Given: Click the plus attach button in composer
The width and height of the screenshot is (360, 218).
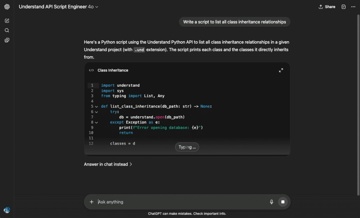Looking at the screenshot, I should 91,202.
